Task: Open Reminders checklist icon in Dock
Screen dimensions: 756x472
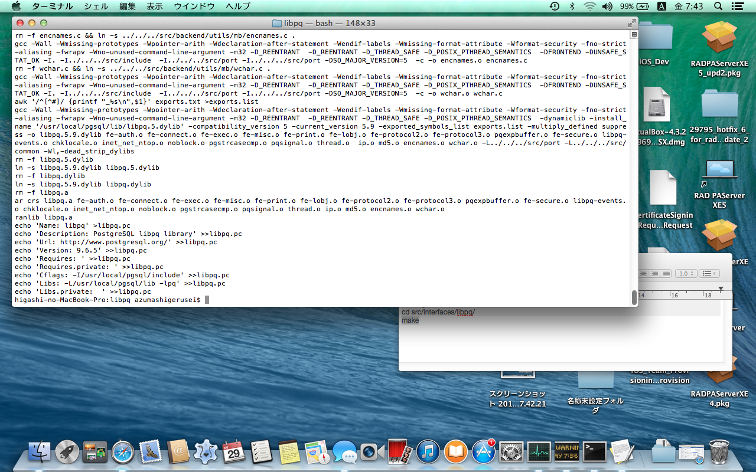Action: click(261, 452)
